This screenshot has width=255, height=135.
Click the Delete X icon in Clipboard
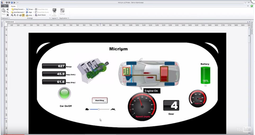(8, 15)
